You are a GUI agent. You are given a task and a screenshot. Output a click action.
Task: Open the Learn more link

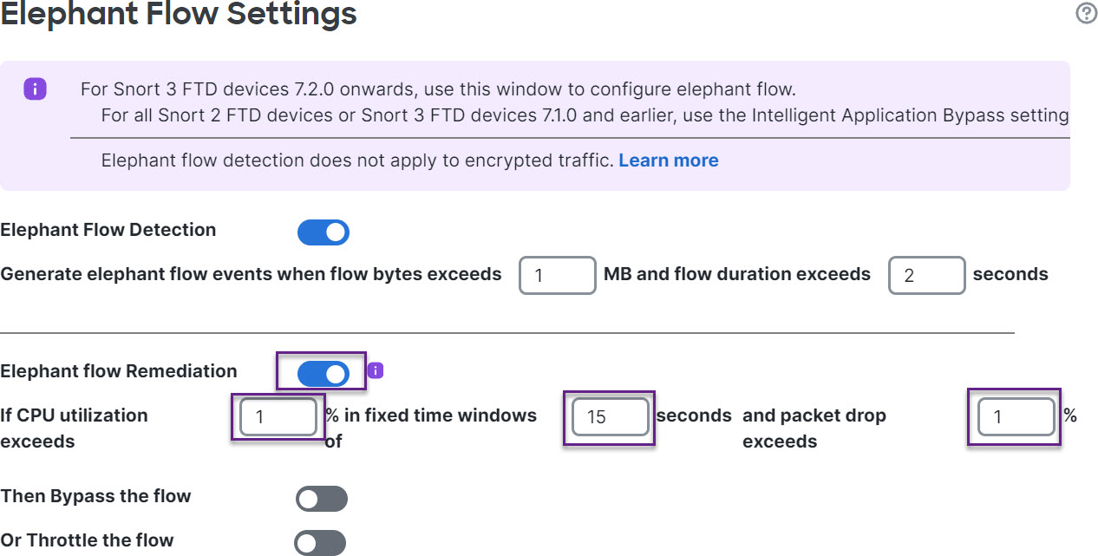click(668, 160)
